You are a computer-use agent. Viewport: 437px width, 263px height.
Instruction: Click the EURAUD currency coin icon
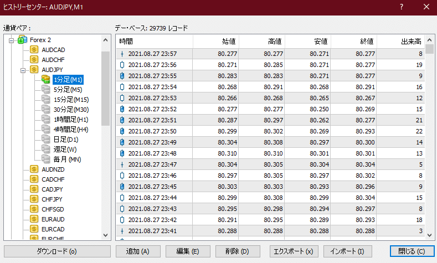tap(34, 219)
